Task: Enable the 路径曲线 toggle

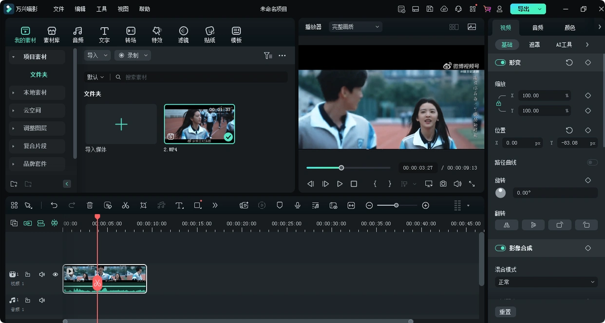Action: [x=592, y=162]
